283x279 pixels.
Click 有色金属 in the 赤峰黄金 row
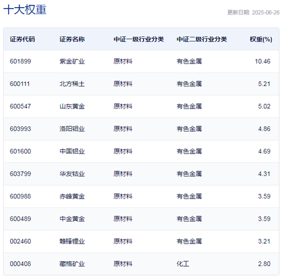tap(189, 196)
